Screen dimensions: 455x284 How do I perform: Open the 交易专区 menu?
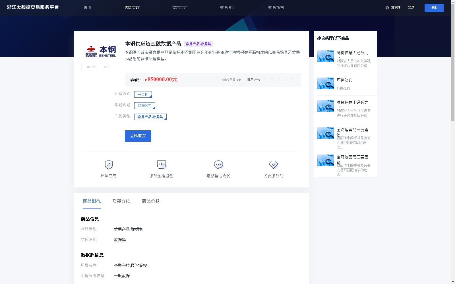(228, 8)
